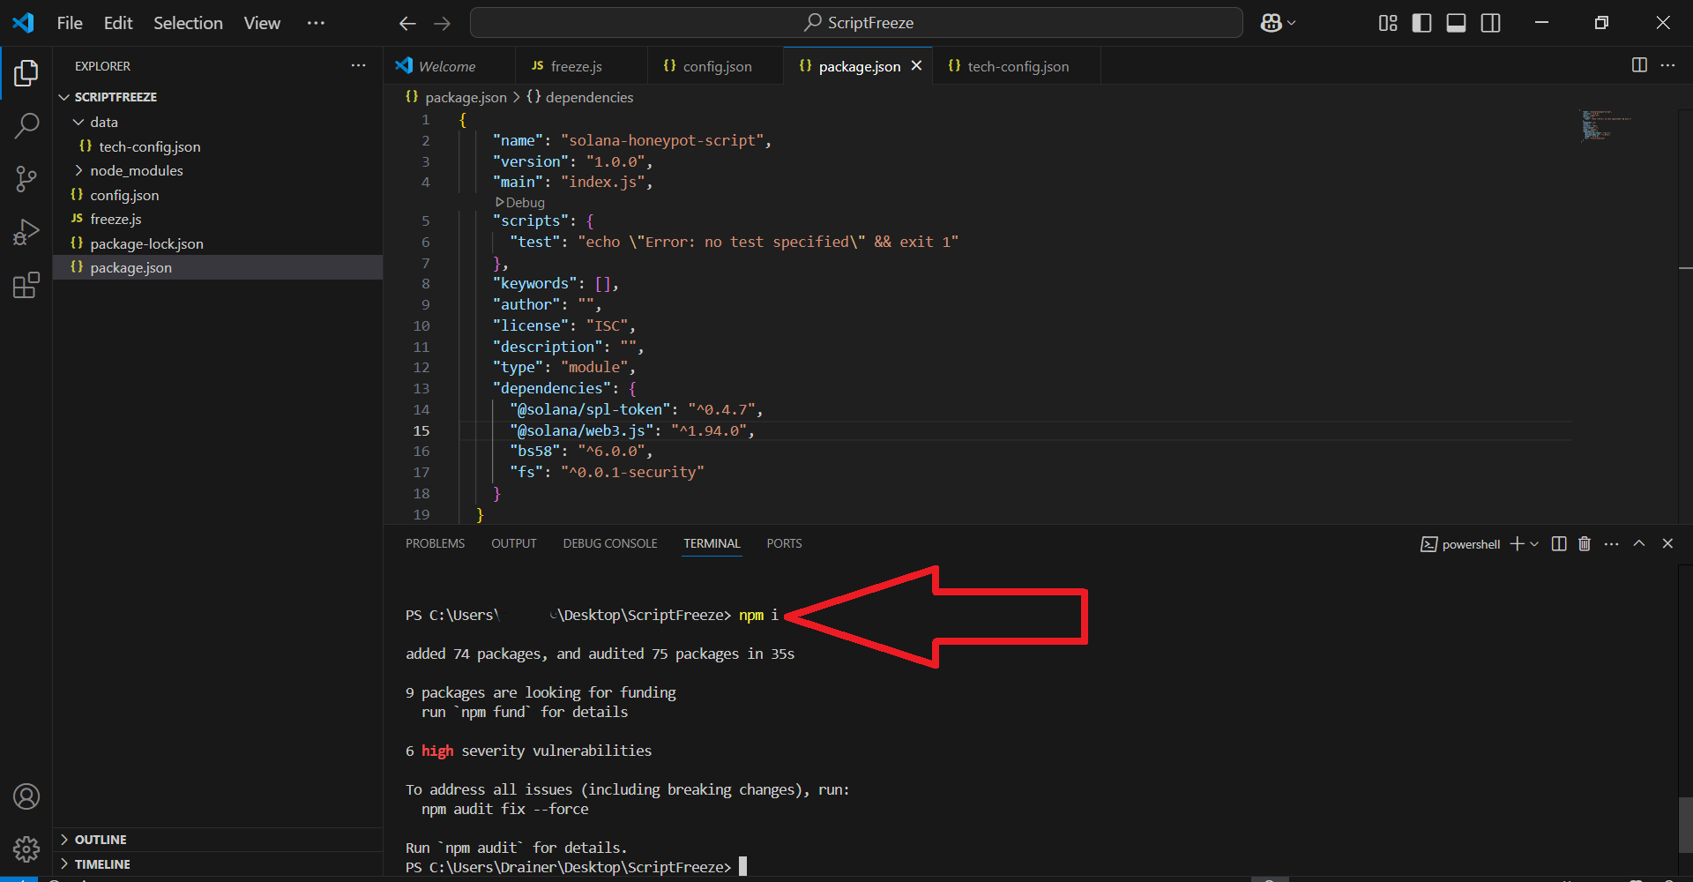Image resolution: width=1693 pixels, height=882 pixels.
Task: Click the VS Code logo icon
Action: pyautogui.click(x=23, y=23)
